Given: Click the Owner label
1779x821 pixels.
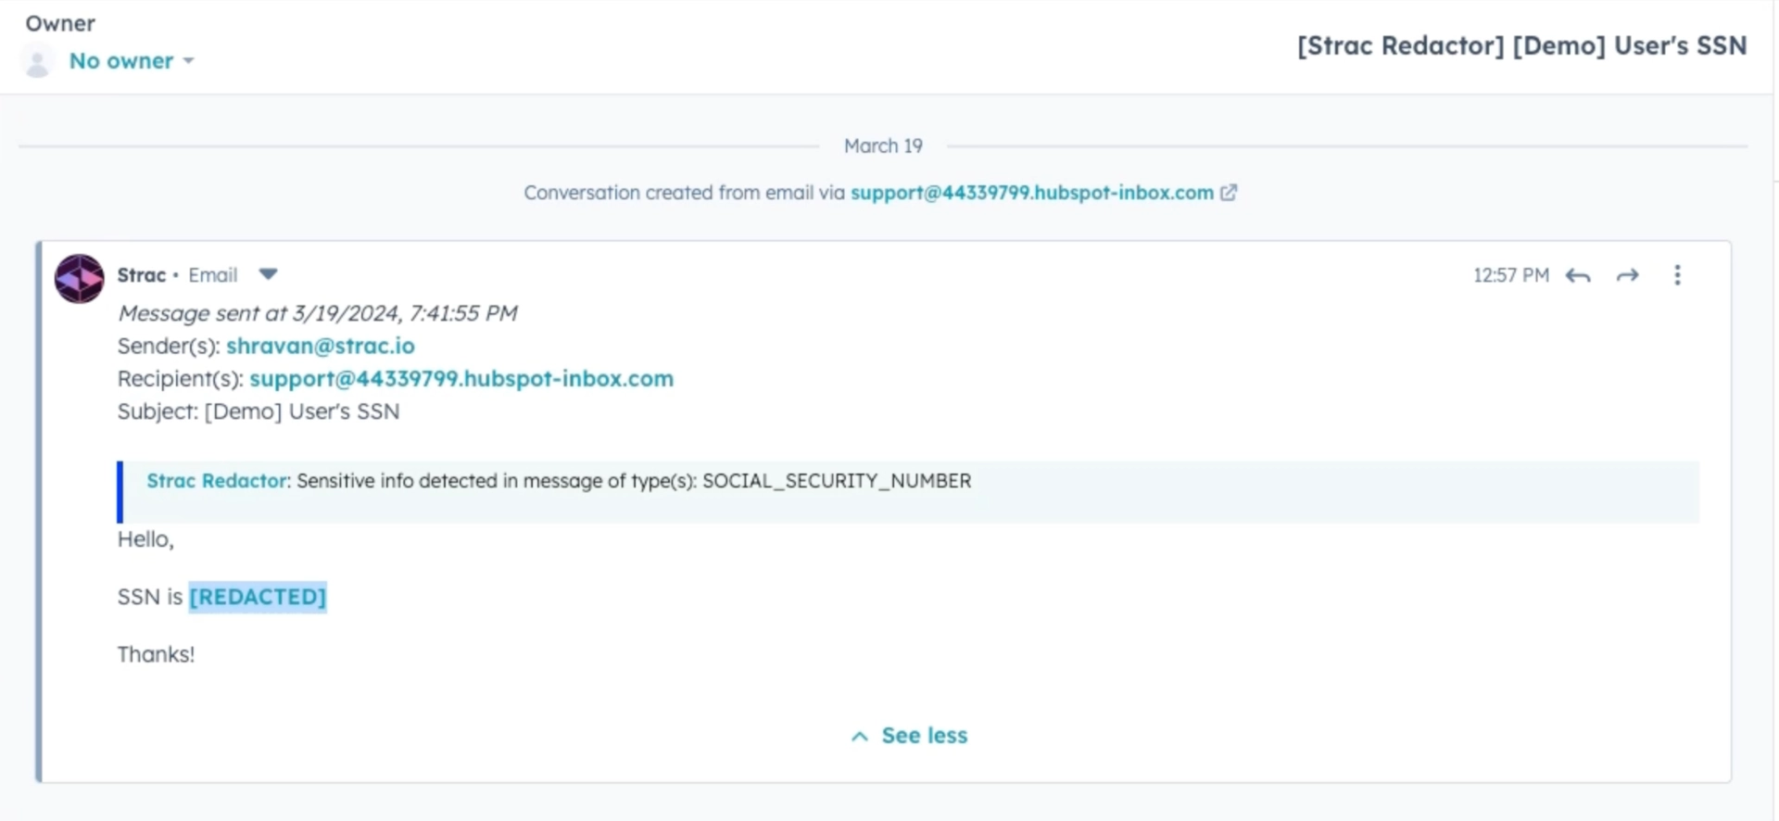Looking at the screenshot, I should click(60, 23).
